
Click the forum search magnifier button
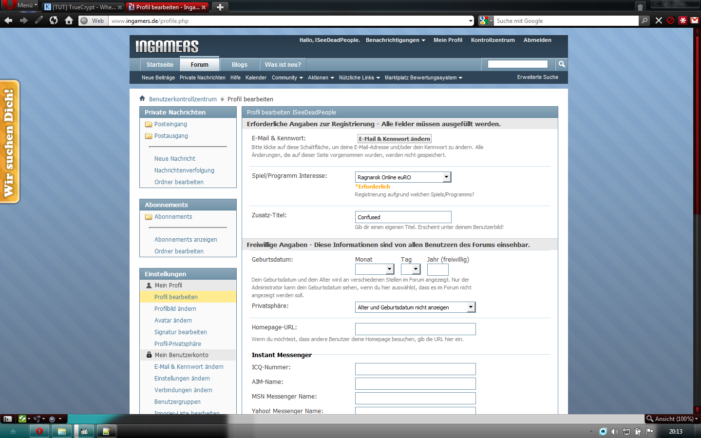click(x=562, y=64)
